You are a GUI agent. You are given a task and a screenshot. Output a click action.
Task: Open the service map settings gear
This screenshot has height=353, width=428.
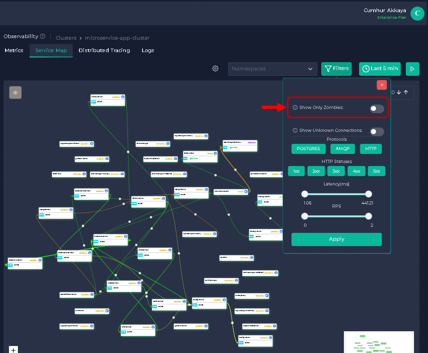click(x=215, y=69)
